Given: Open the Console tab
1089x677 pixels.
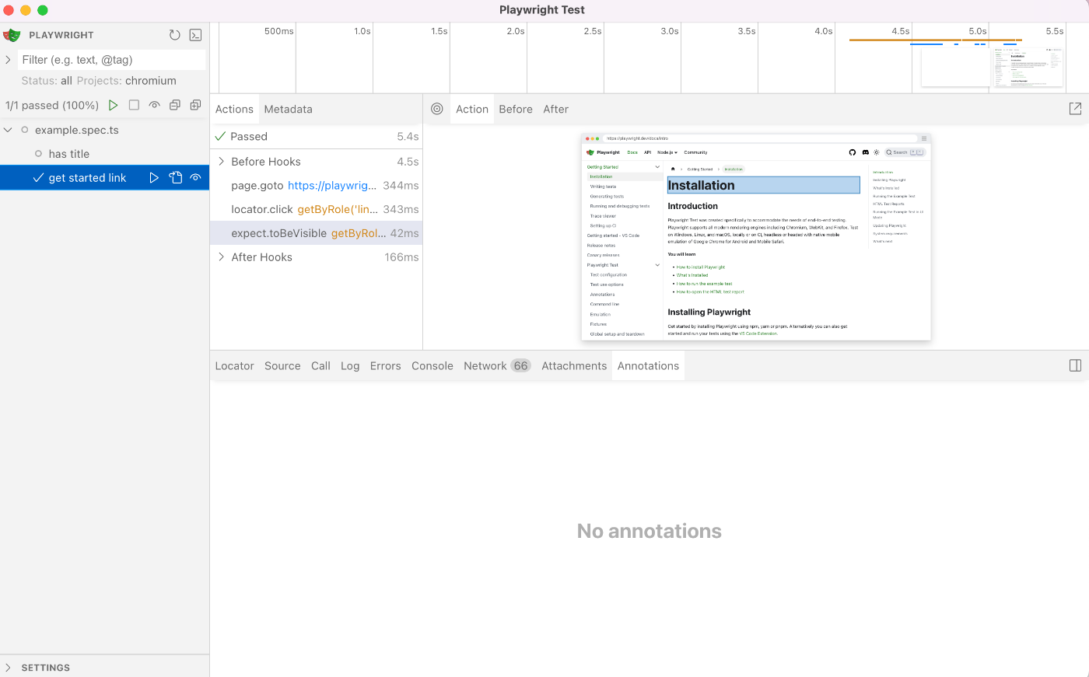Looking at the screenshot, I should click(432, 366).
